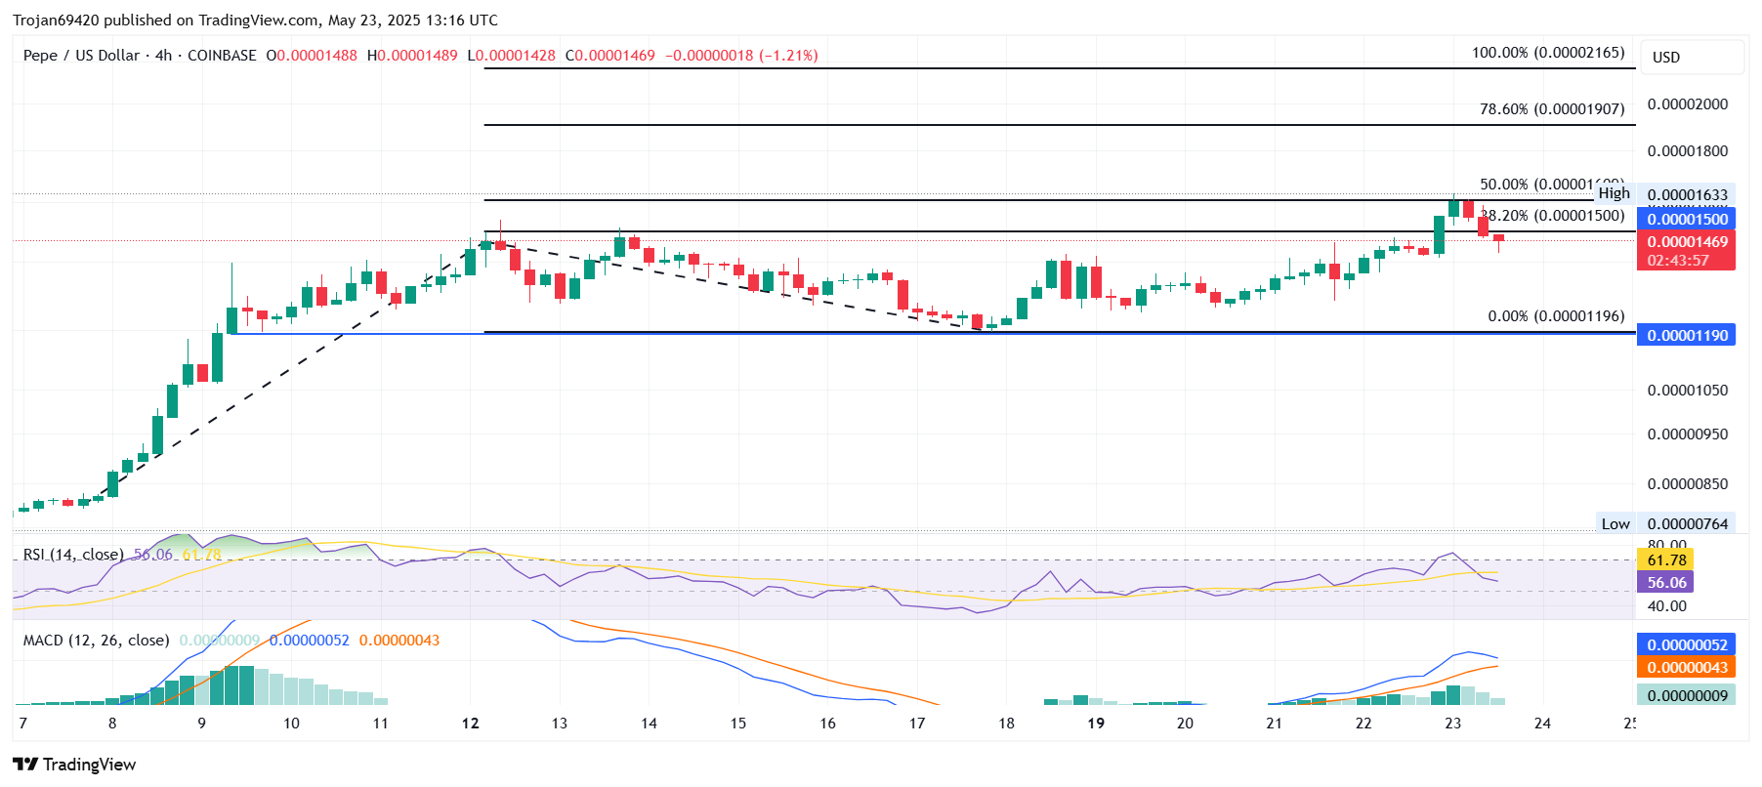This screenshot has width=1762, height=787.
Task: Click the change value −0.00000018 (−1.21%)
Action: [741, 56]
